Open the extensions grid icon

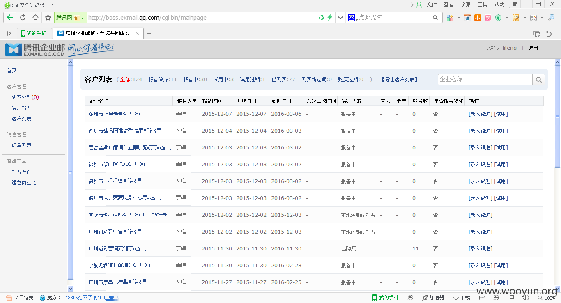tap(450, 18)
